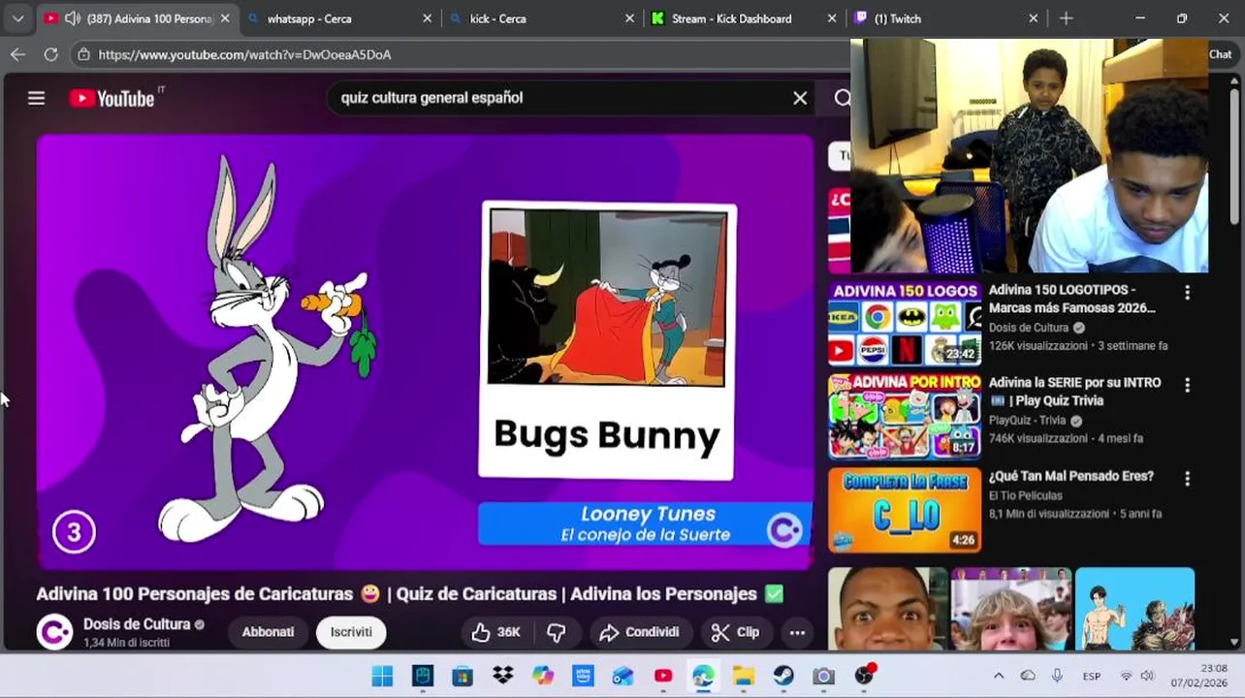
Task: Open the YouTube hamburger guide menu
Action: [36, 98]
